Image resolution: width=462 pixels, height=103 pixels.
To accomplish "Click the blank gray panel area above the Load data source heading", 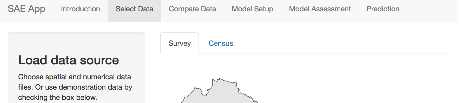I will coord(76,42).
